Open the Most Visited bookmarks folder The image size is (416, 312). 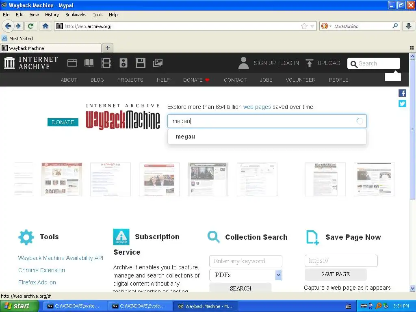point(17,39)
